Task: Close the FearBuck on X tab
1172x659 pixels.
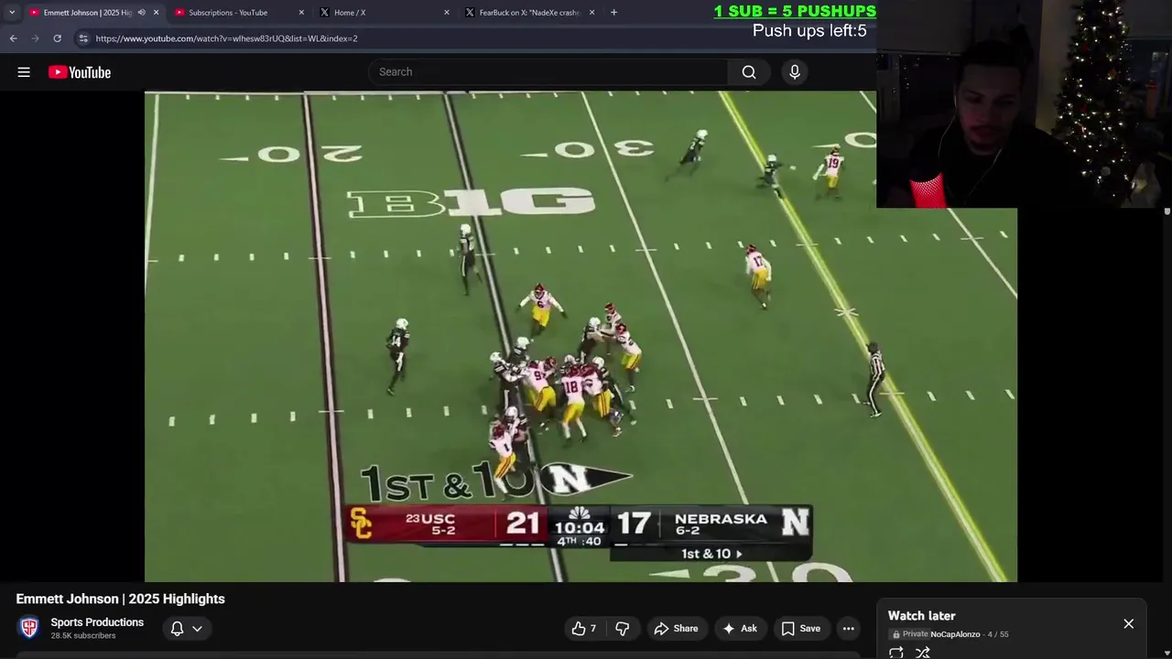Action: click(591, 13)
